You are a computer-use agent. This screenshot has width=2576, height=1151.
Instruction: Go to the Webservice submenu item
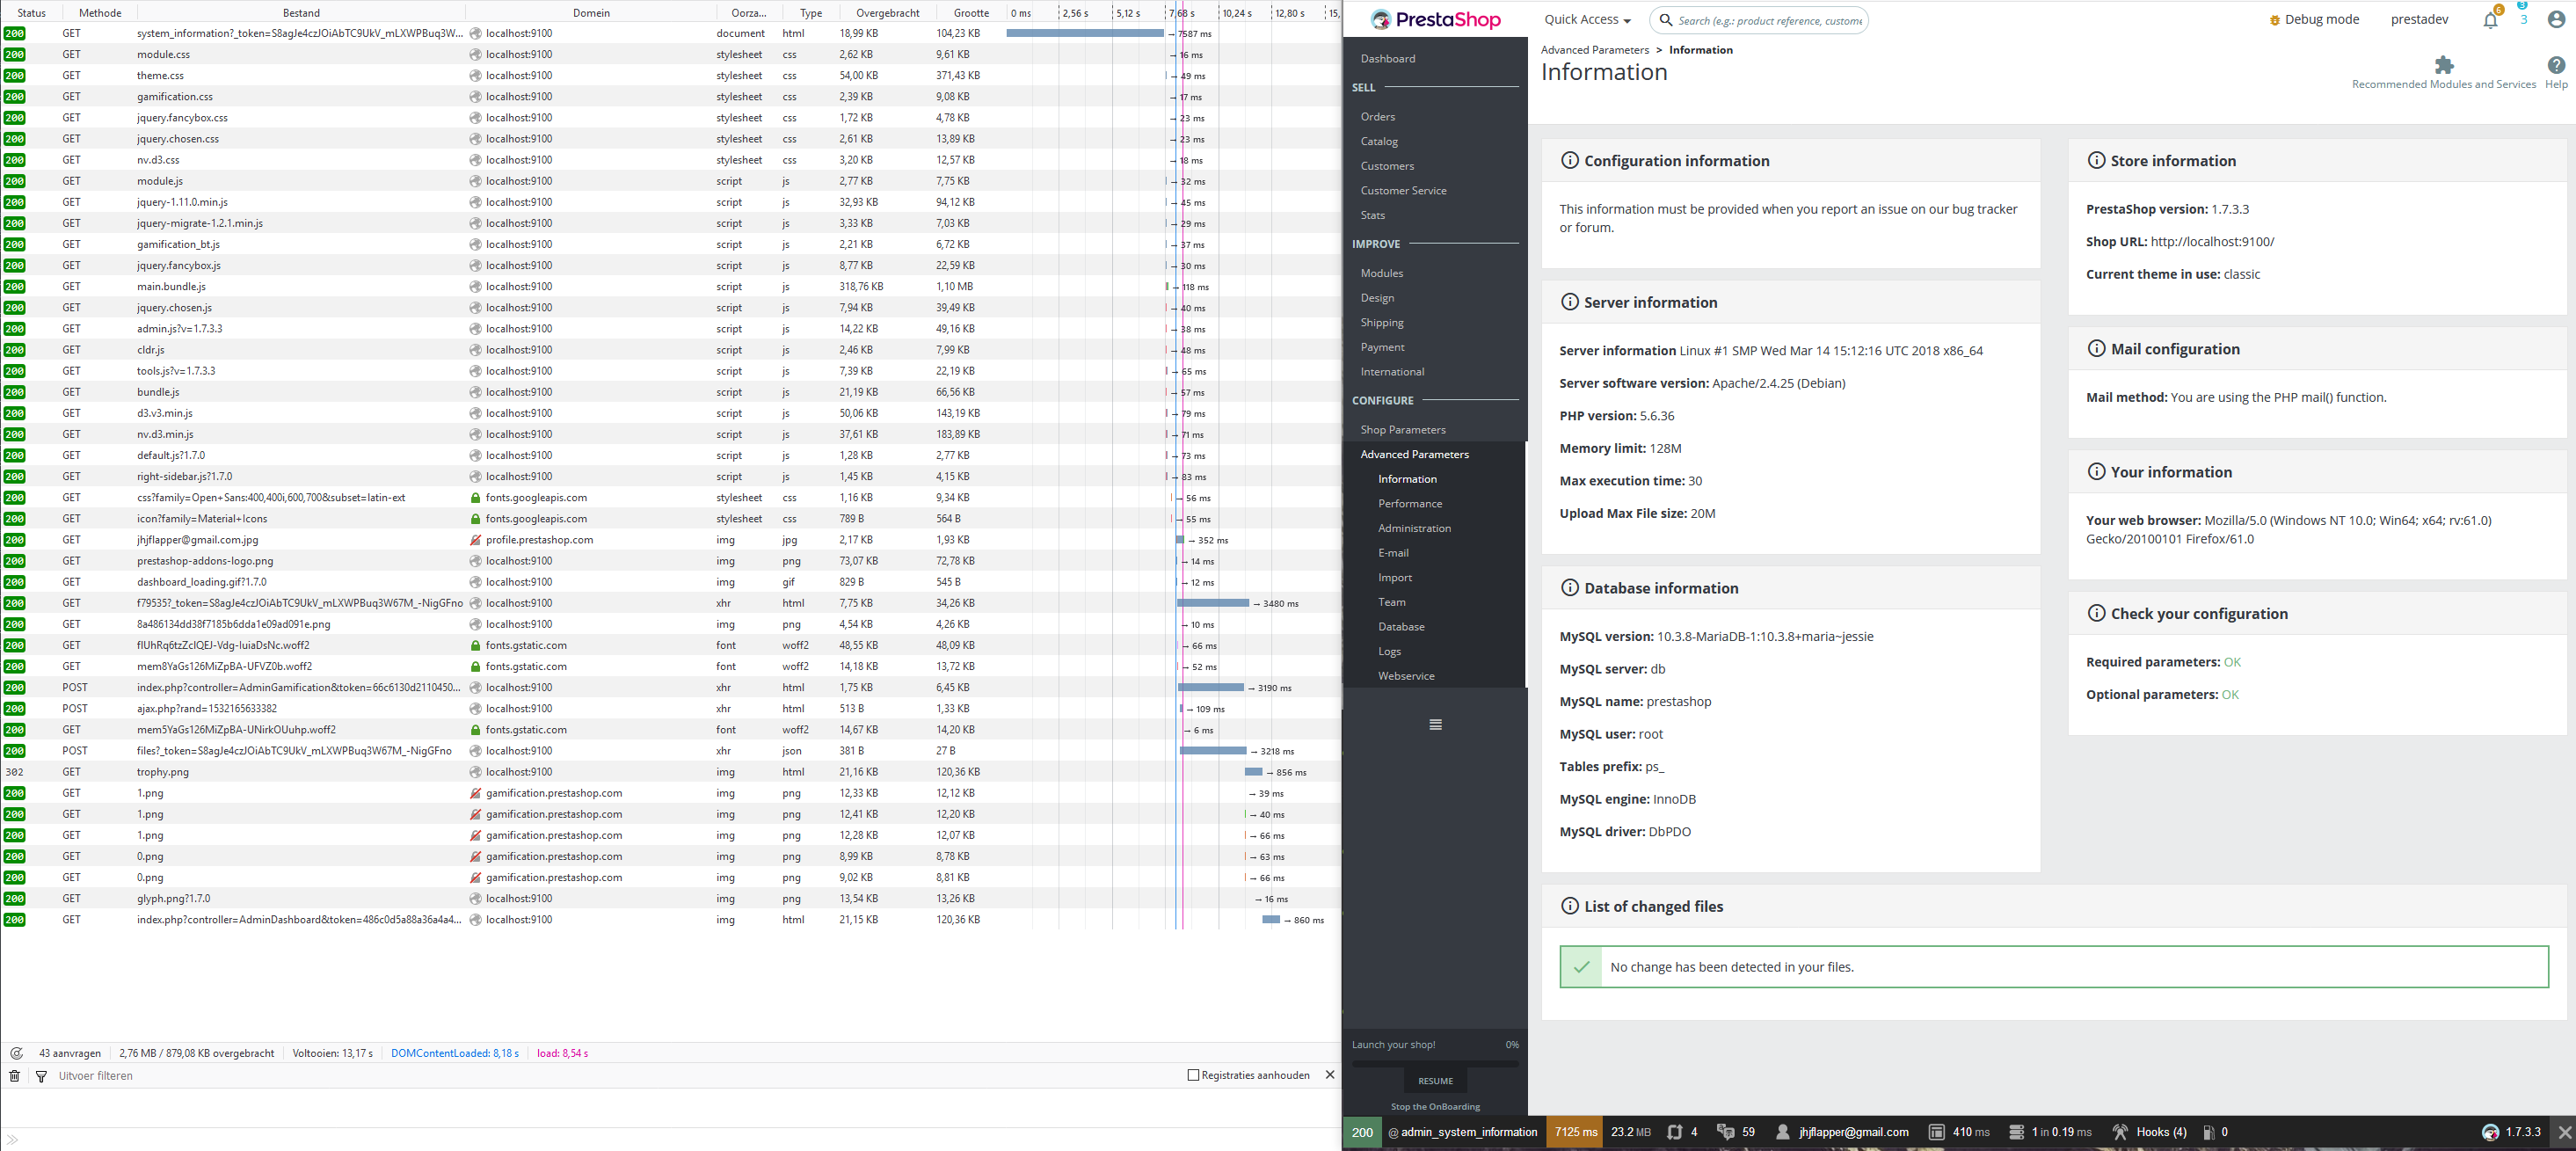click(1406, 676)
